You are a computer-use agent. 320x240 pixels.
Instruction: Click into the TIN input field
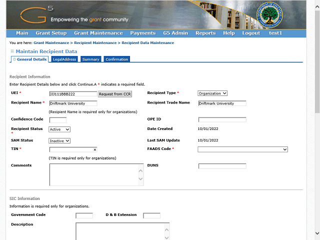[x=73, y=149]
